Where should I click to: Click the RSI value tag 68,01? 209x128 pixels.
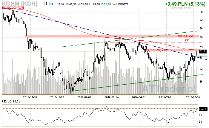coord(203,109)
